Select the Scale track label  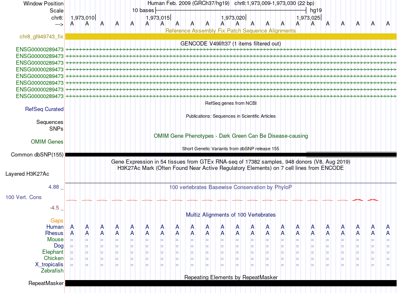coord(56,10)
